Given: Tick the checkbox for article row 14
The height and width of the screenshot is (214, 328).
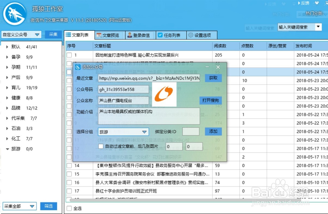Looking at the screenshot, I should pyautogui.click(x=70, y=165).
